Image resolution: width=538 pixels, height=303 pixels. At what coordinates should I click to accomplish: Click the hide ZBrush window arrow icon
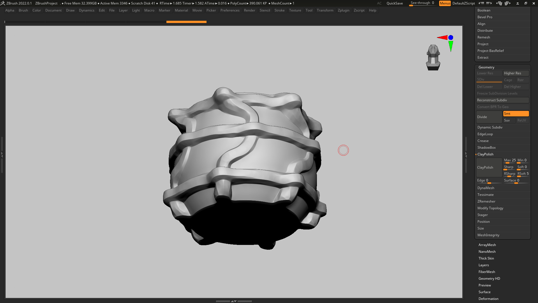(518, 3)
